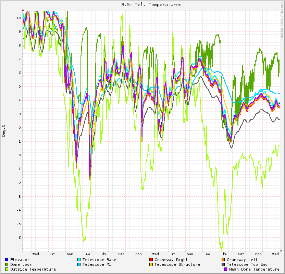
Task: Click the cyan Telescope Base legend swatch
Action: click(x=79, y=260)
